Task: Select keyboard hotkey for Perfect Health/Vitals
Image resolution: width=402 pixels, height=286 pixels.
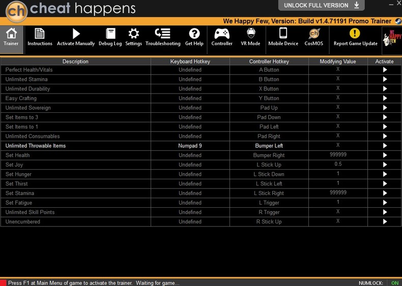Action: [190, 70]
